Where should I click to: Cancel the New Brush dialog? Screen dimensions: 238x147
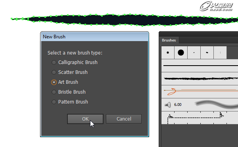click(124, 119)
